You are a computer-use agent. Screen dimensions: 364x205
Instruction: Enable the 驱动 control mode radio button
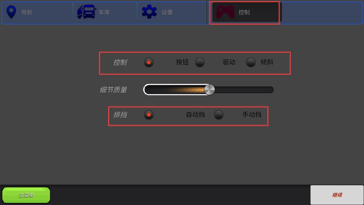point(200,63)
